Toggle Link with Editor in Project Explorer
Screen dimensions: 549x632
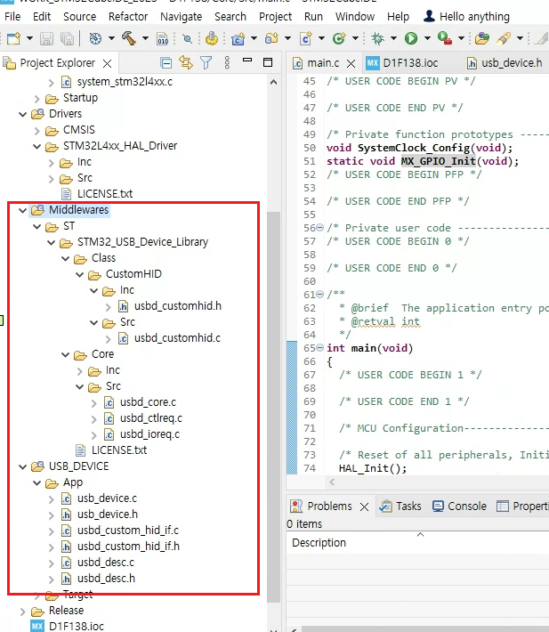click(x=186, y=63)
